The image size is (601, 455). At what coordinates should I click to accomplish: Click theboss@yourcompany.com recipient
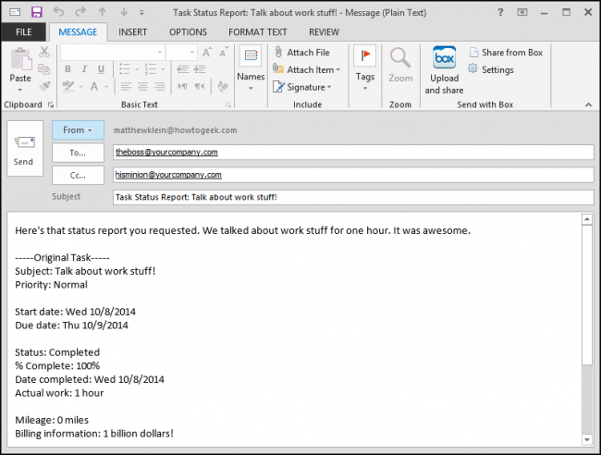click(x=166, y=152)
